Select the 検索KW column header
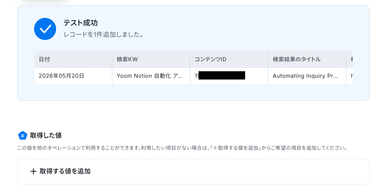This screenshot has width=378, height=190. click(x=151, y=59)
